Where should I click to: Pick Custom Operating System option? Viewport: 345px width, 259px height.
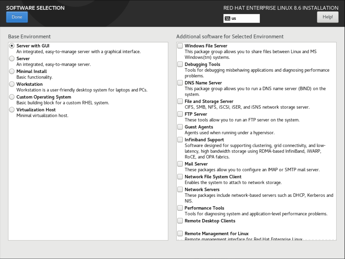pyautogui.click(x=12, y=97)
